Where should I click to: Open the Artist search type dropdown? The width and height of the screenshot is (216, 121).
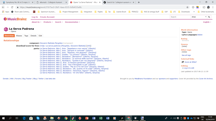coord(199,17)
